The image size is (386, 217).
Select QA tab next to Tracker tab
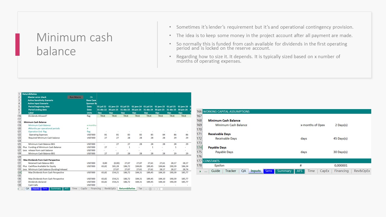[243, 171]
